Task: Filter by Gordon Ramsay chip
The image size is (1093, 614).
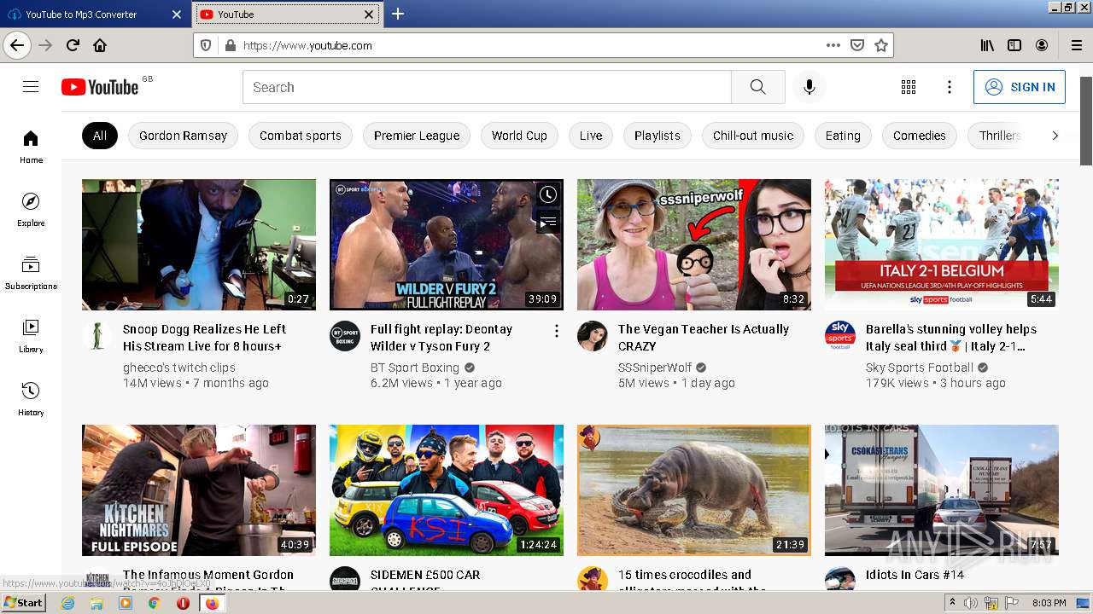Action: tap(183, 136)
